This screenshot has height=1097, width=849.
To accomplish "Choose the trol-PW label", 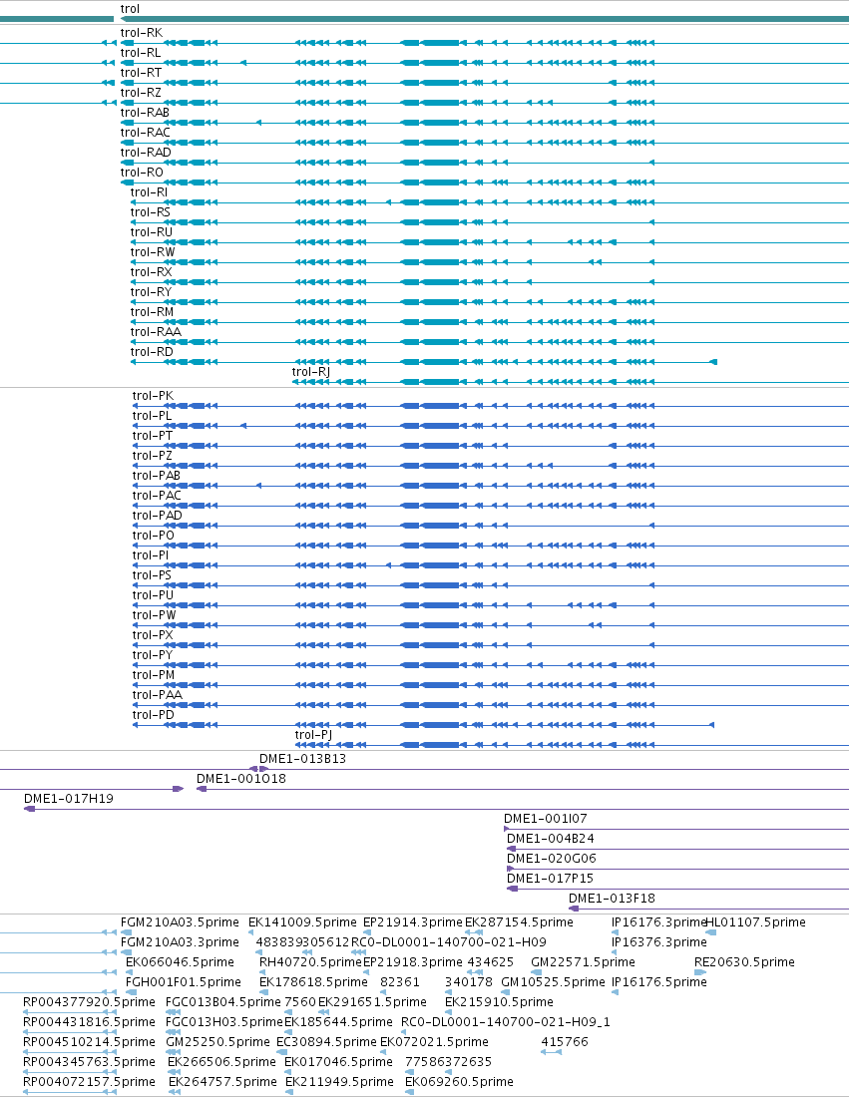I will coord(154,615).
